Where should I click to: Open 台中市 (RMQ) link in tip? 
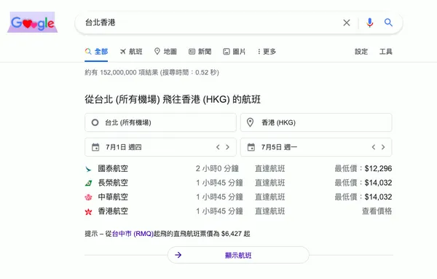coord(133,234)
